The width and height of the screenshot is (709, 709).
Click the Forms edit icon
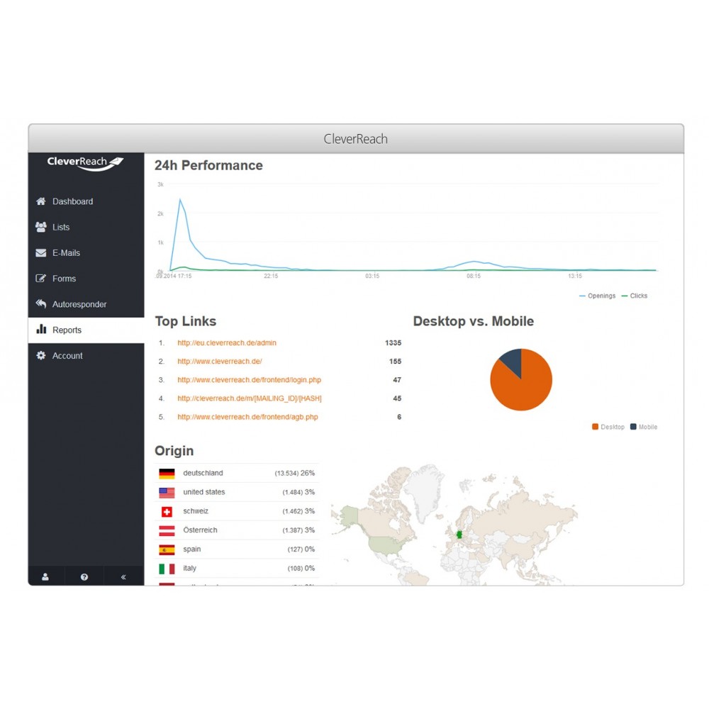40,279
